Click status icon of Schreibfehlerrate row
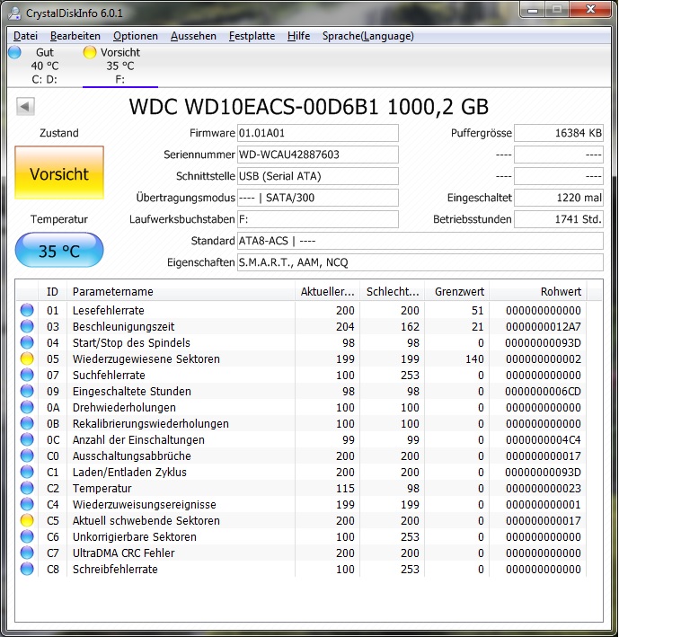Viewport: 690px width, 637px height. click(27, 570)
